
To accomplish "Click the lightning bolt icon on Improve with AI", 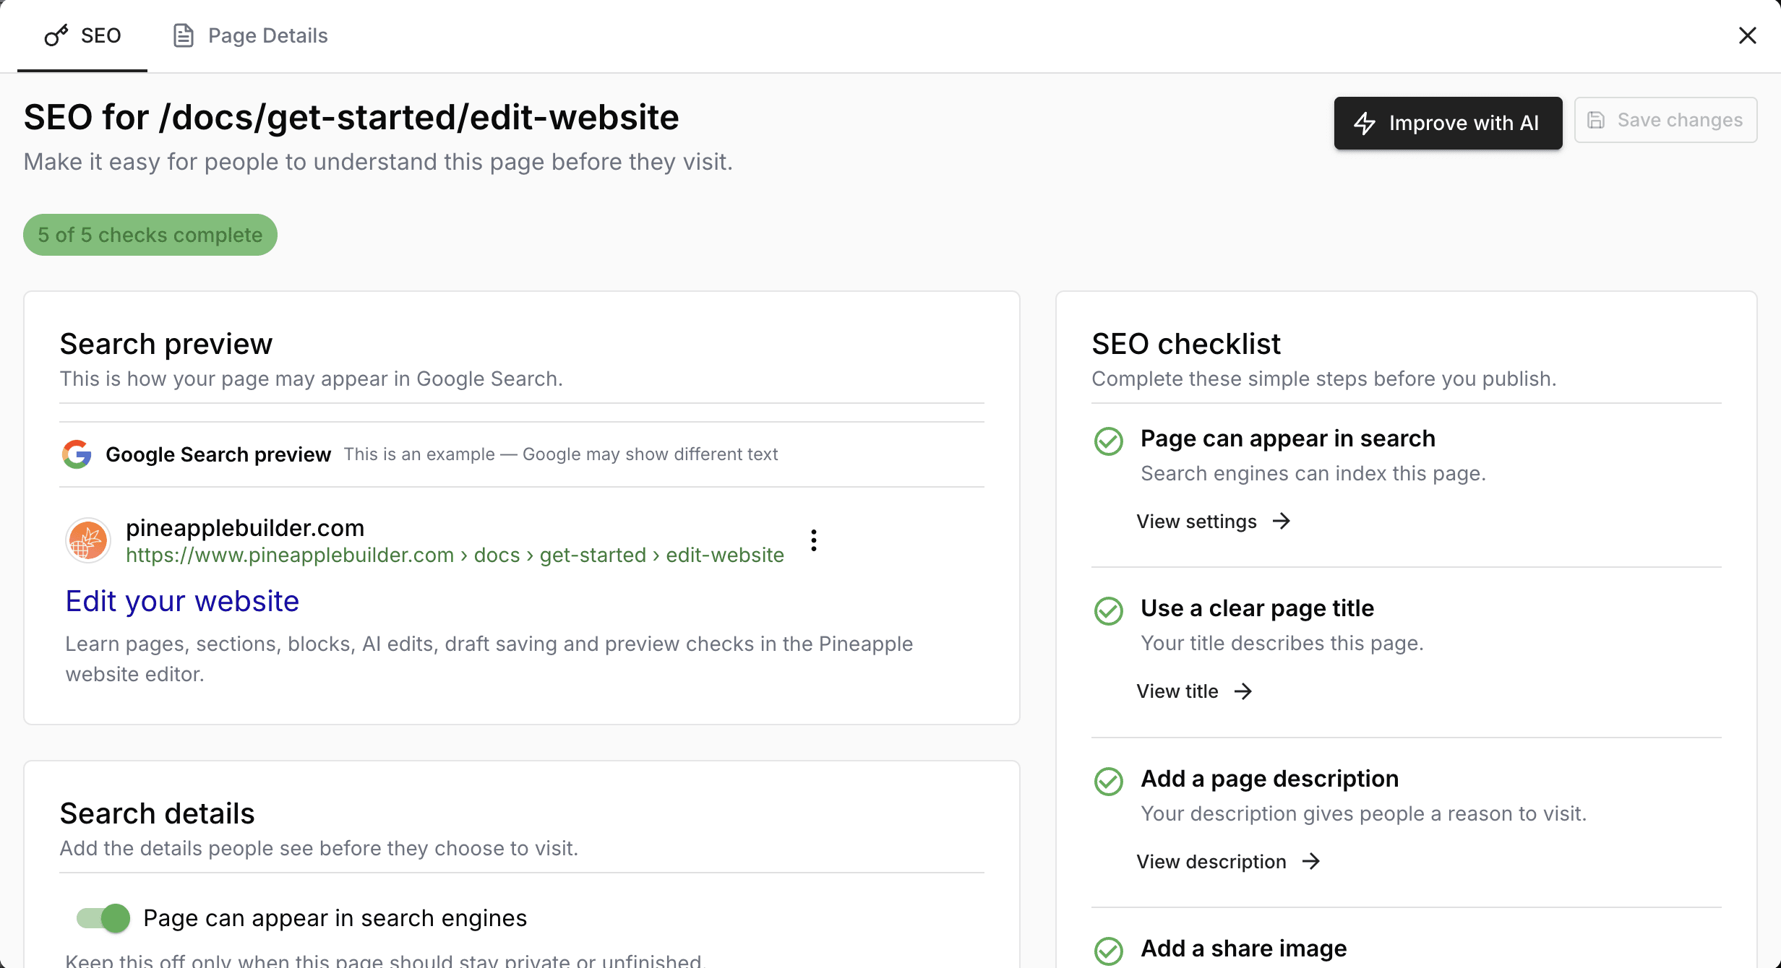I will [1365, 123].
